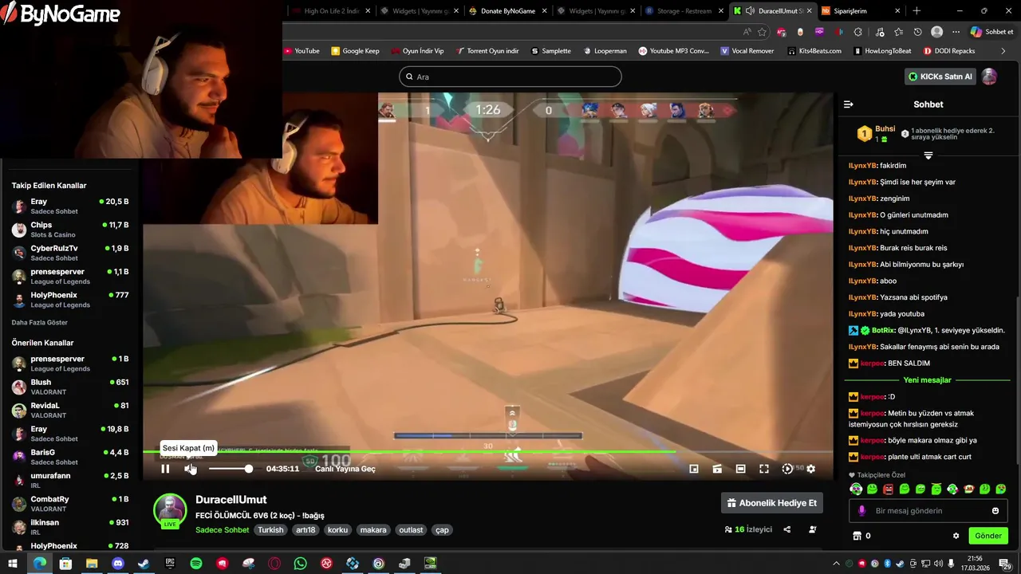1021x574 pixels.
Task: Open Google Keep bookmark
Action: (356, 51)
